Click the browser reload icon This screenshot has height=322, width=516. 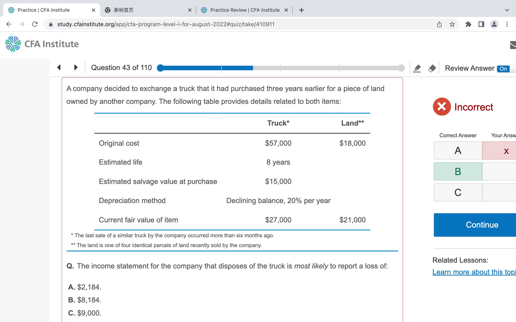(35, 24)
